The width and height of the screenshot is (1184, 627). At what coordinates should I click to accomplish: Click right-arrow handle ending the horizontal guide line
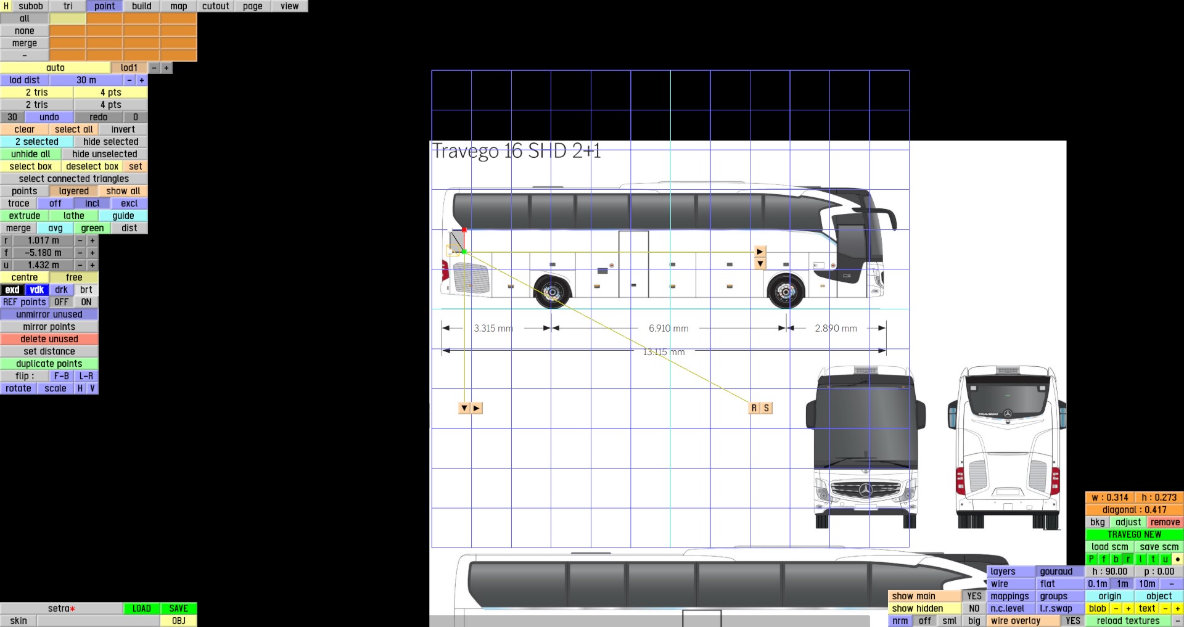(x=760, y=252)
